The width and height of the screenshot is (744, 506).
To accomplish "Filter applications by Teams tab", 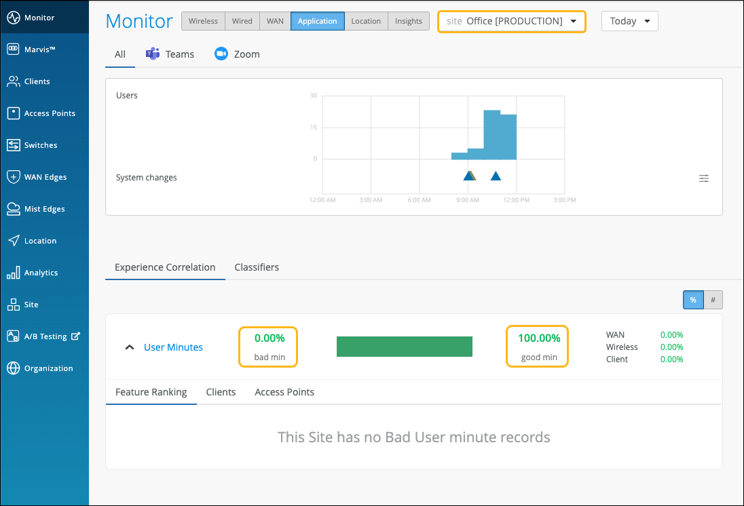I will [x=170, y=54].
